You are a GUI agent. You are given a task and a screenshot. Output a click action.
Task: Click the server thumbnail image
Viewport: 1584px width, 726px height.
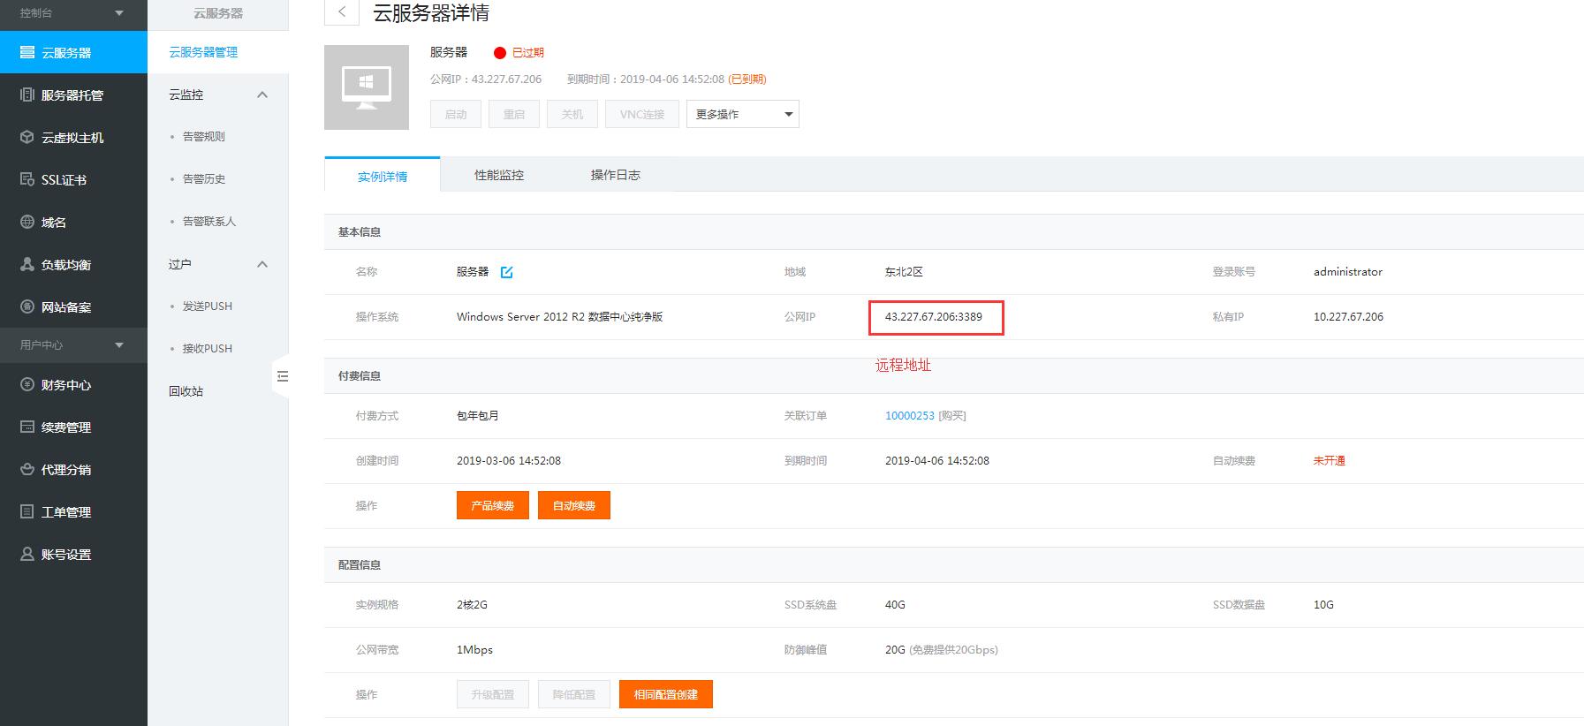pos(367,87)
